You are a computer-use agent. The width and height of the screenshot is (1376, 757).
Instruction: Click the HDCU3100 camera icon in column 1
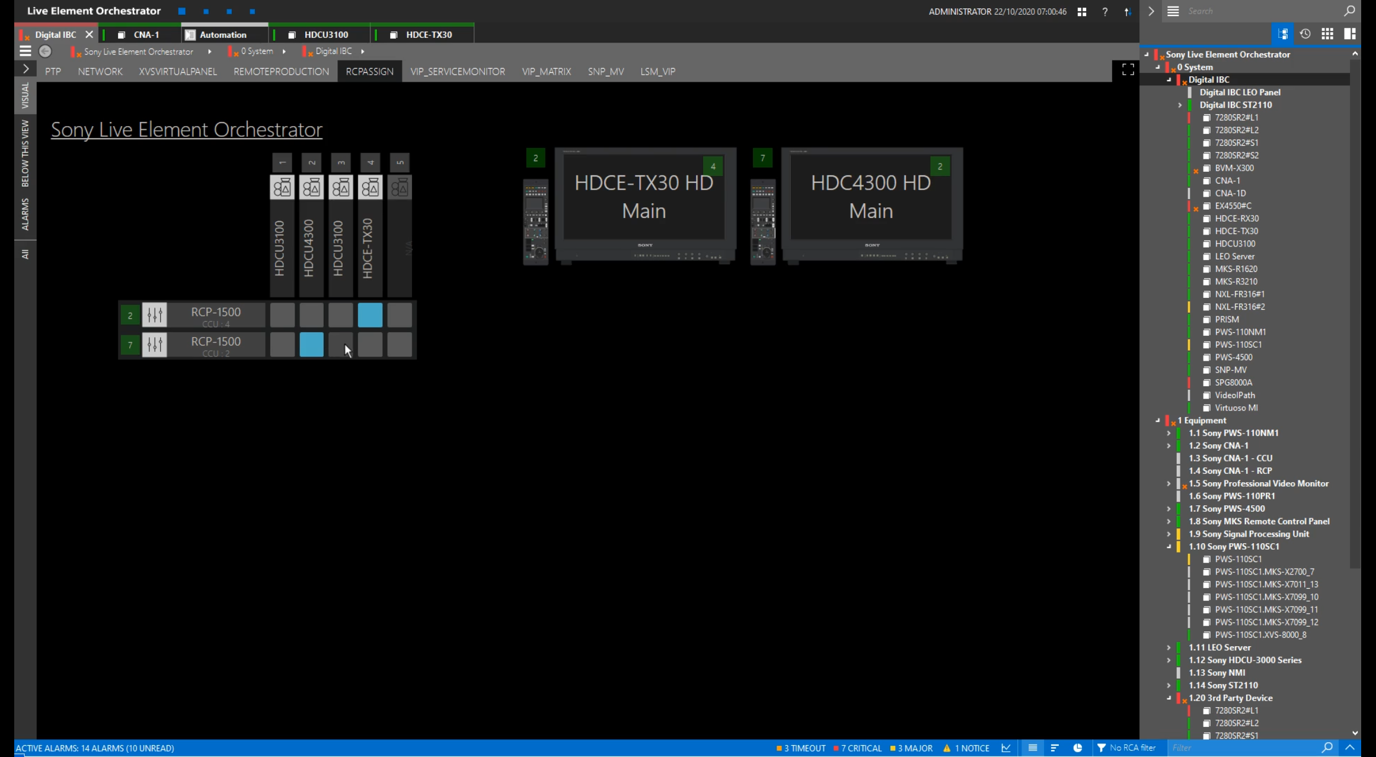(x=282, y=188)
